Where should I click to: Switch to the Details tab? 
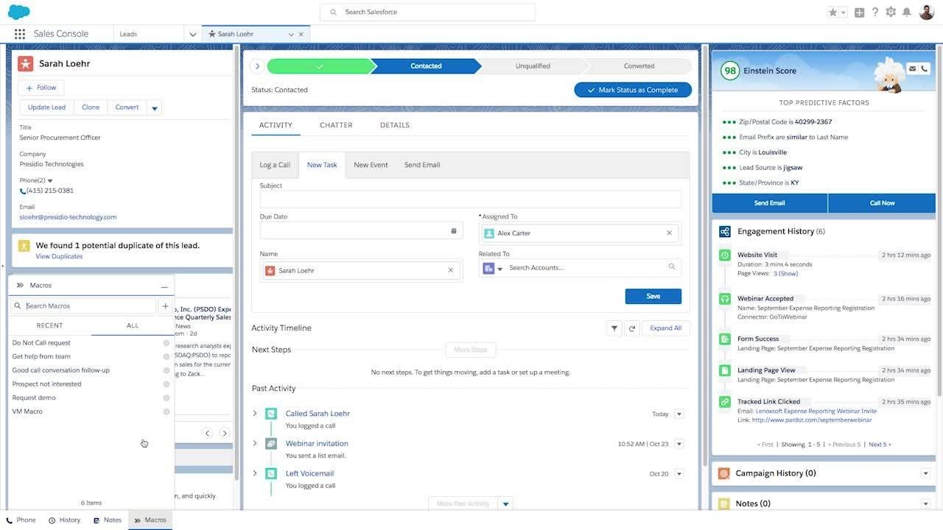point(395,125)
